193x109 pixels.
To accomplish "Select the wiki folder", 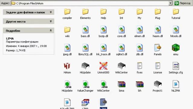I will coord(67,32).
